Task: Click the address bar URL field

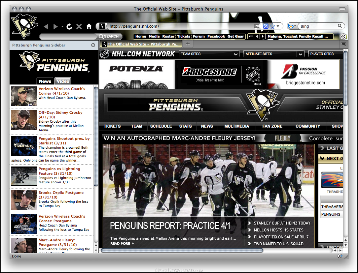Action: tap(180, 26)
